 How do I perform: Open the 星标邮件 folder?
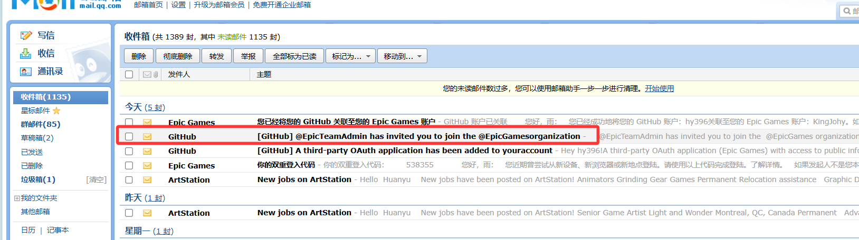35,111
